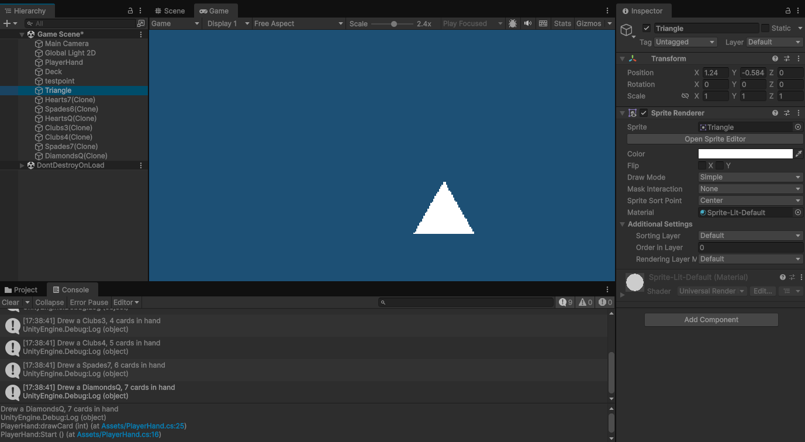Toggle the Triangle active checkbox in Inspector

[646, 27]
